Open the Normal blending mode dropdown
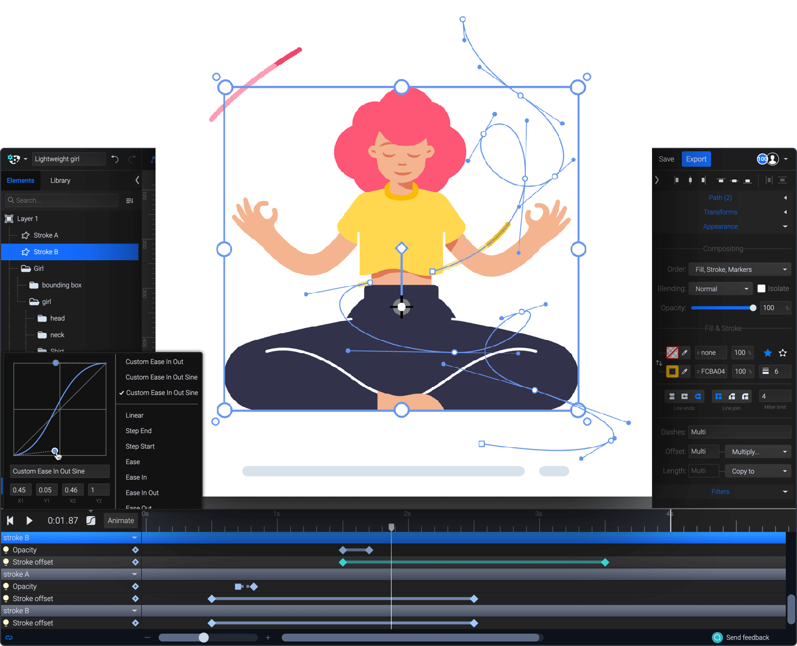Image resolution: width=797 pixels, height=646 pixels. click(x=720, y=288)
